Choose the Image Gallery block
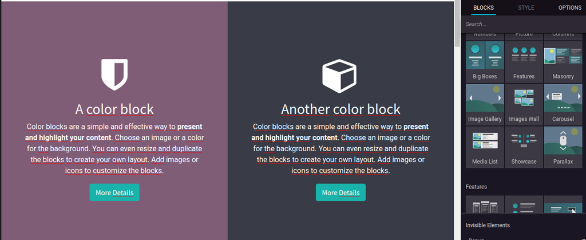The image size is (586, 240). click(x=485, y=104)
